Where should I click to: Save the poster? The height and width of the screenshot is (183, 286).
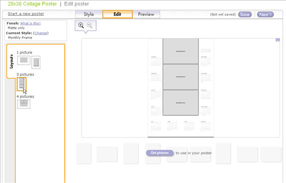pos(245,14)
